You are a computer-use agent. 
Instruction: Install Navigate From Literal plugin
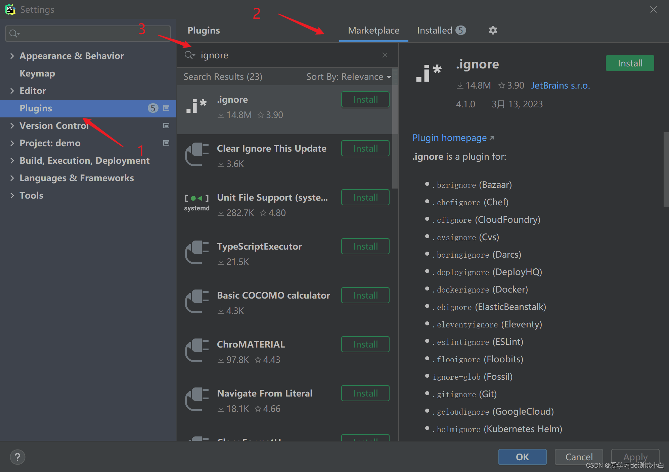click(x=365, y=394)
